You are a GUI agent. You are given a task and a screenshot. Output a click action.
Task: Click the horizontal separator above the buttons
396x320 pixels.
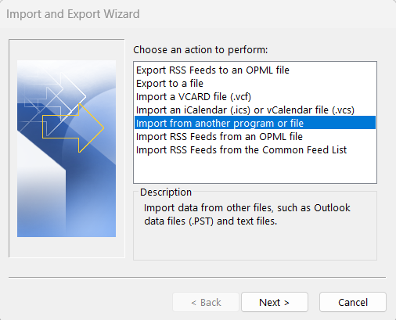(197, 277)
